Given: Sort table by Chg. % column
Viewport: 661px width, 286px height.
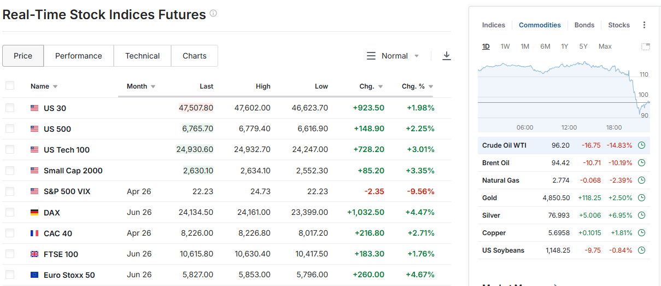Looking at the screenshot, I should pos(418,86).
